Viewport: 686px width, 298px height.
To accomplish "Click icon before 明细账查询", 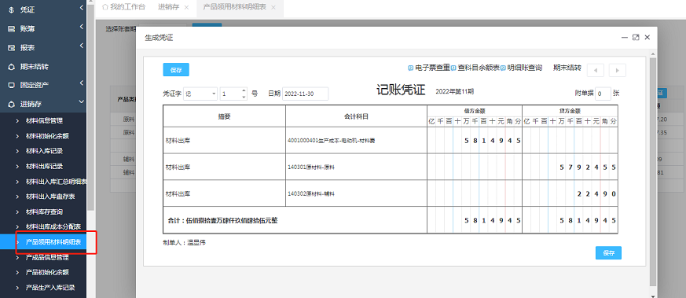I will [504, 68].
